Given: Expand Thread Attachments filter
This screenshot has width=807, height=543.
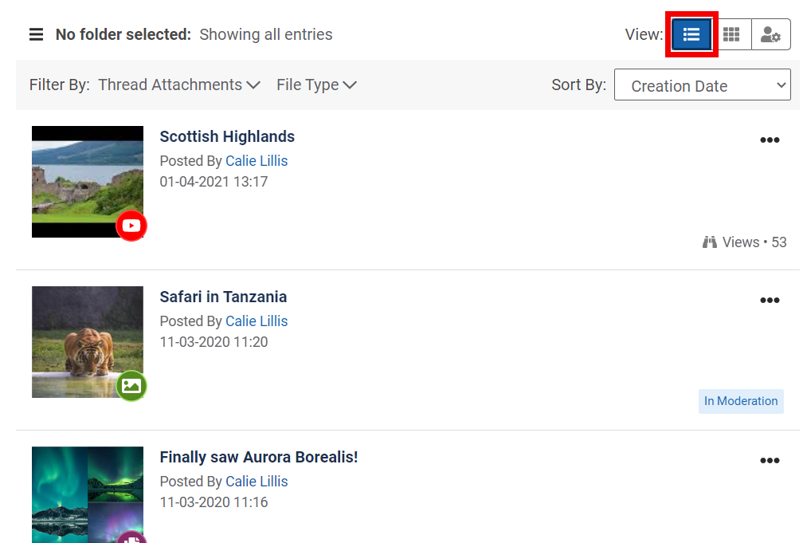Looking at the screenshot, I should point(179,85).
